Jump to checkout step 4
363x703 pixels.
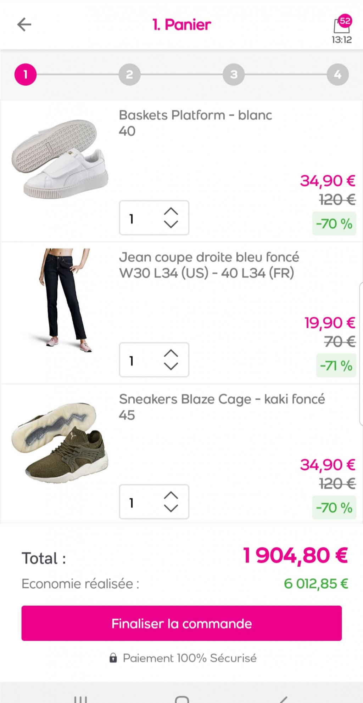pos(337,74)
